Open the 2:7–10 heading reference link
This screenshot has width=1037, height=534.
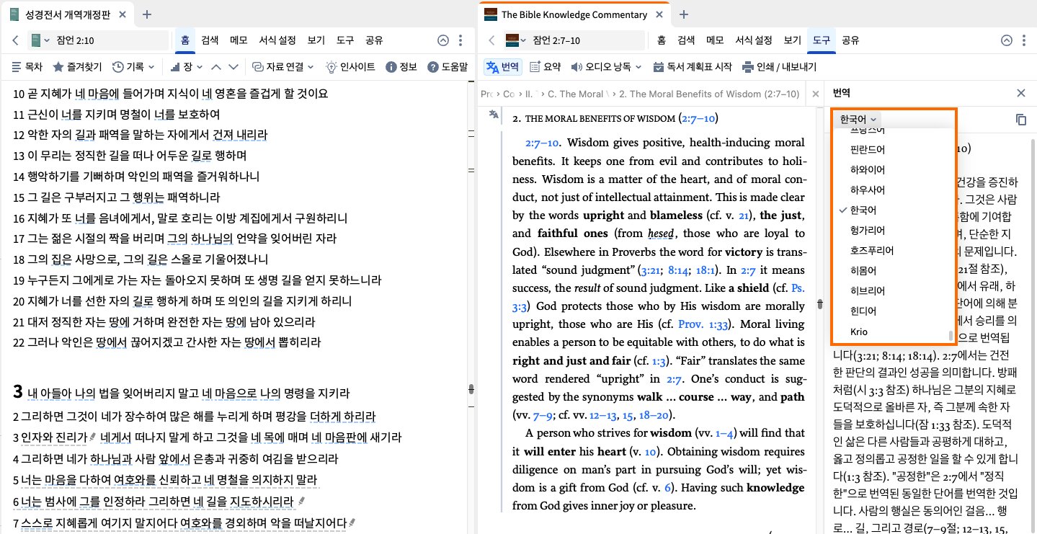(x=698, y=118)
